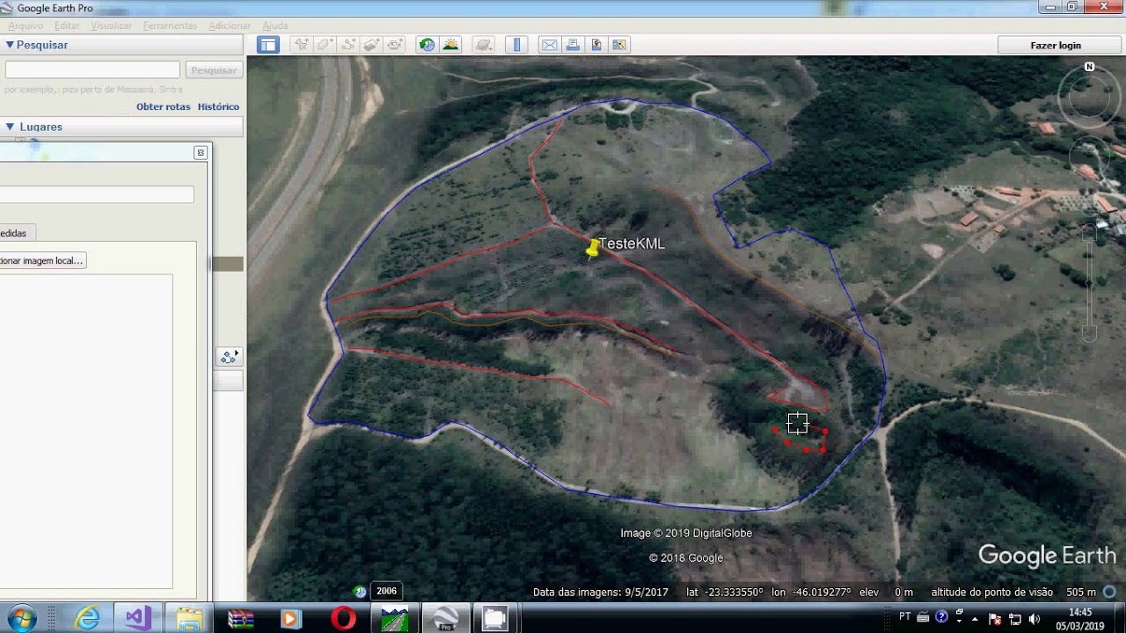Click the search input field
Viewport: 1126px width, 633px height.
click(x=92, y=69)
